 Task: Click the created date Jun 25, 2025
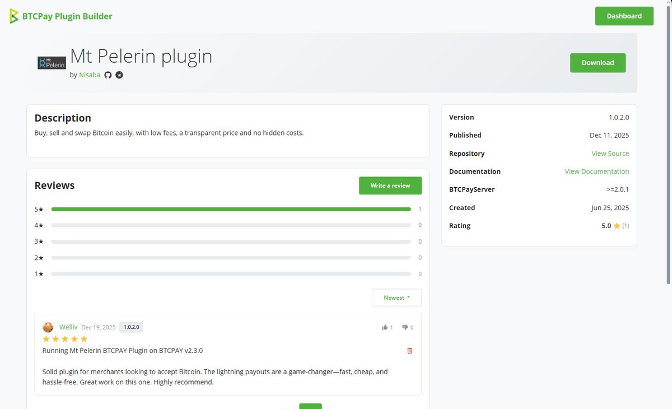610,208
